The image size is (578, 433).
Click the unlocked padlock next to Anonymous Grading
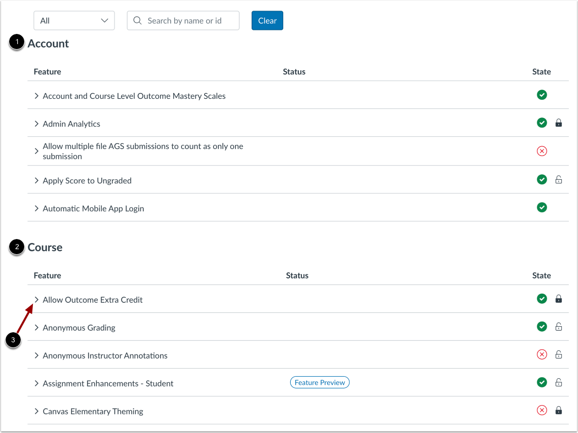(x=559, y=327)
